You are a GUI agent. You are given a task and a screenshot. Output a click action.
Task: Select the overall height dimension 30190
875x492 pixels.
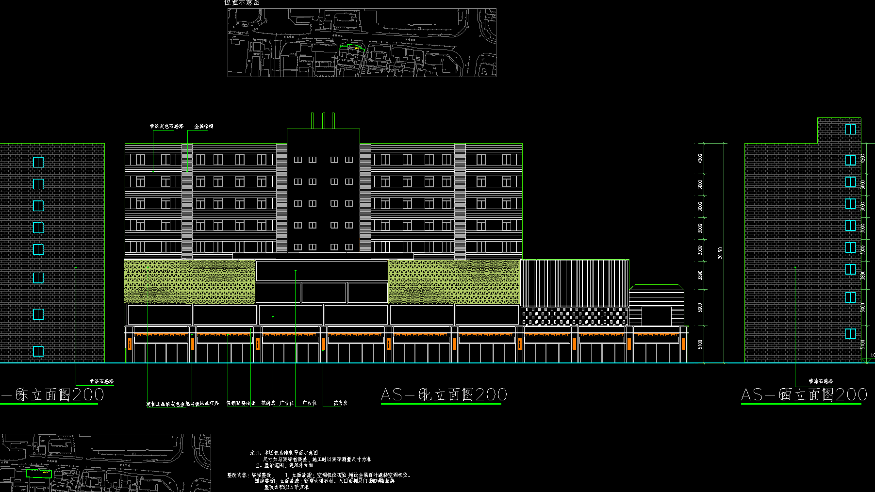click(720, 253)
